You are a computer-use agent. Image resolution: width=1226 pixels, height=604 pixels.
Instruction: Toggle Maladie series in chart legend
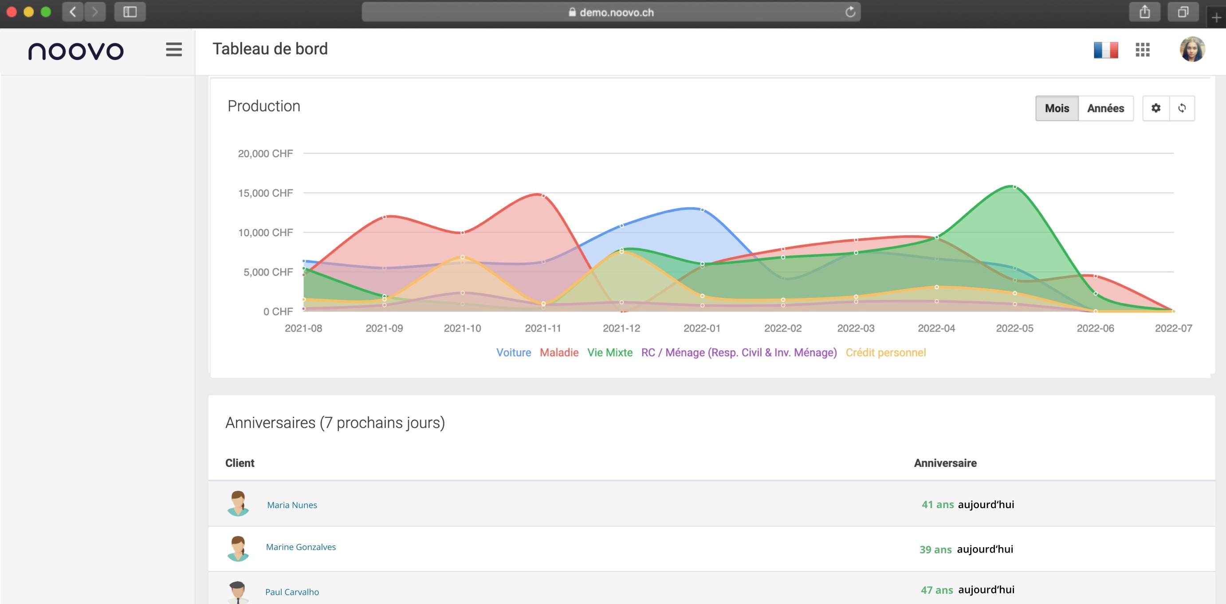point(559,352)
